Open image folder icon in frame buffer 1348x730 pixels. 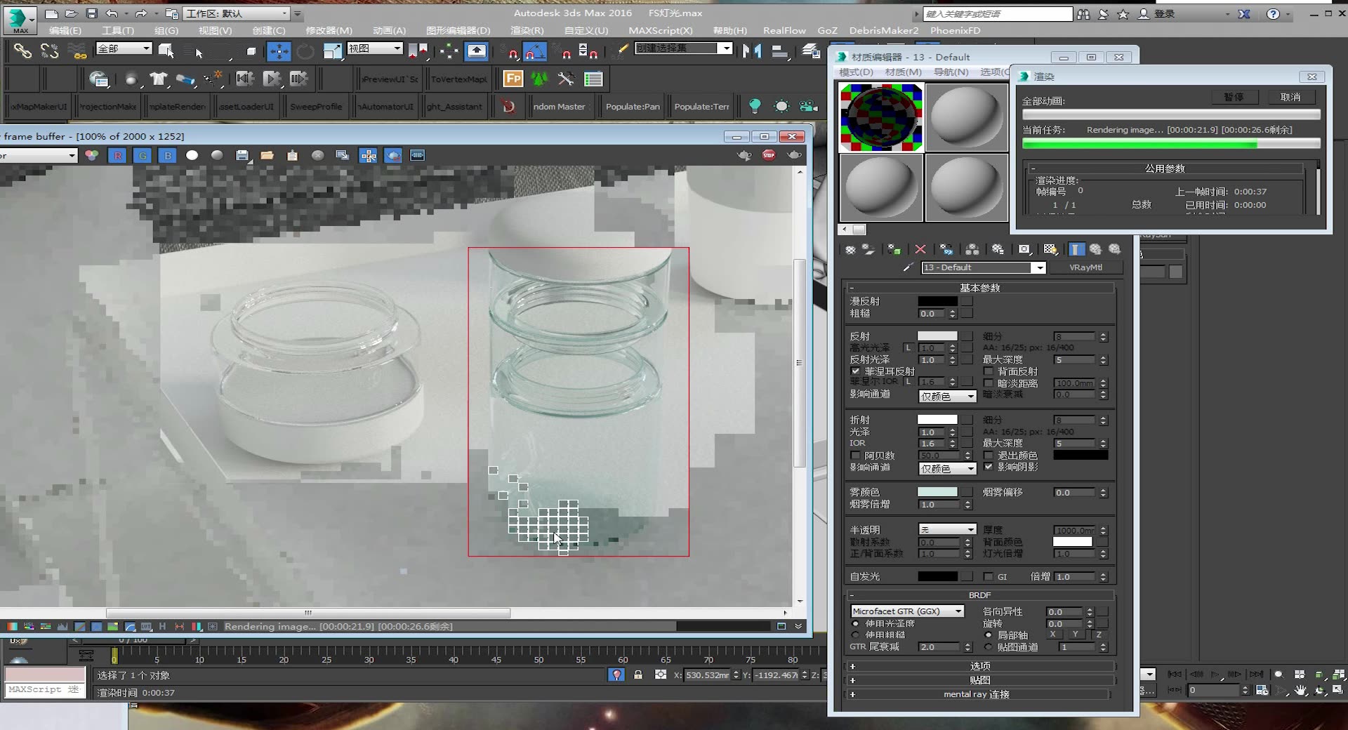[267, 155]
